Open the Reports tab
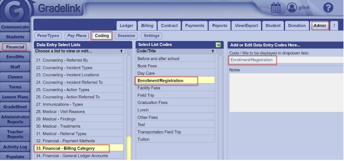344x161 pixels. [x=219, y=26]
